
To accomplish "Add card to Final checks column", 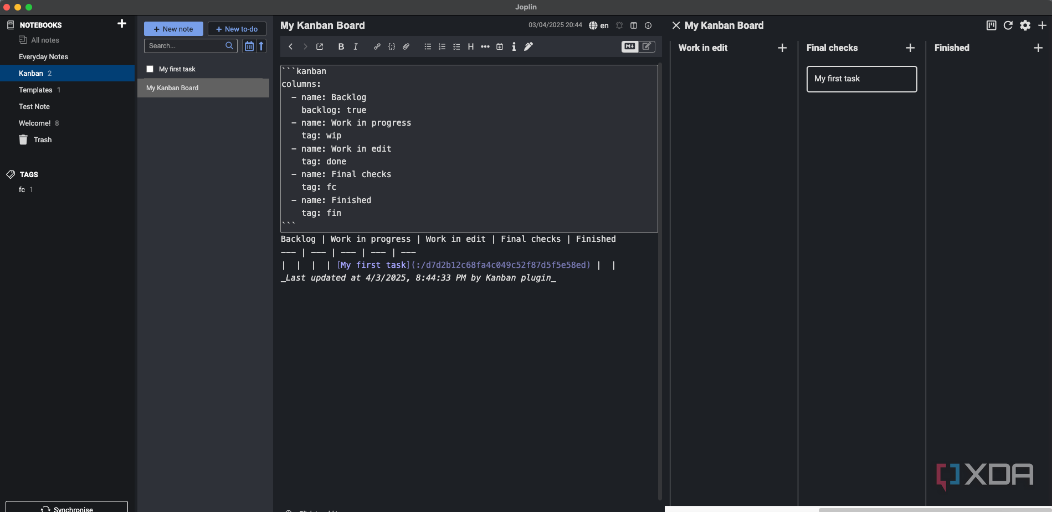I will pos(910,48).
